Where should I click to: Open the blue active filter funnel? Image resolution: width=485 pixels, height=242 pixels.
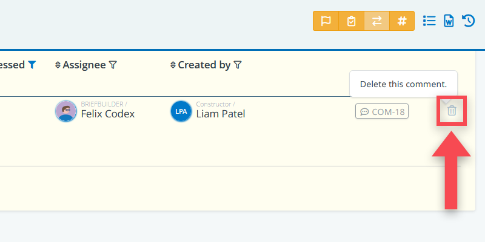(x=32, y=65)
